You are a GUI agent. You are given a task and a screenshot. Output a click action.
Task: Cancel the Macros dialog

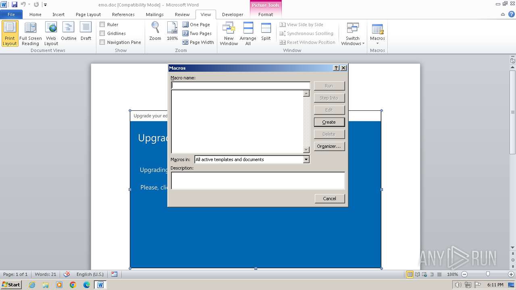click(x=329, y=199)
